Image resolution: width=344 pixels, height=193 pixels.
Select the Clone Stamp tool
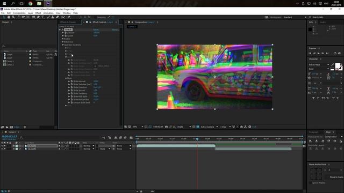(53, 17)
